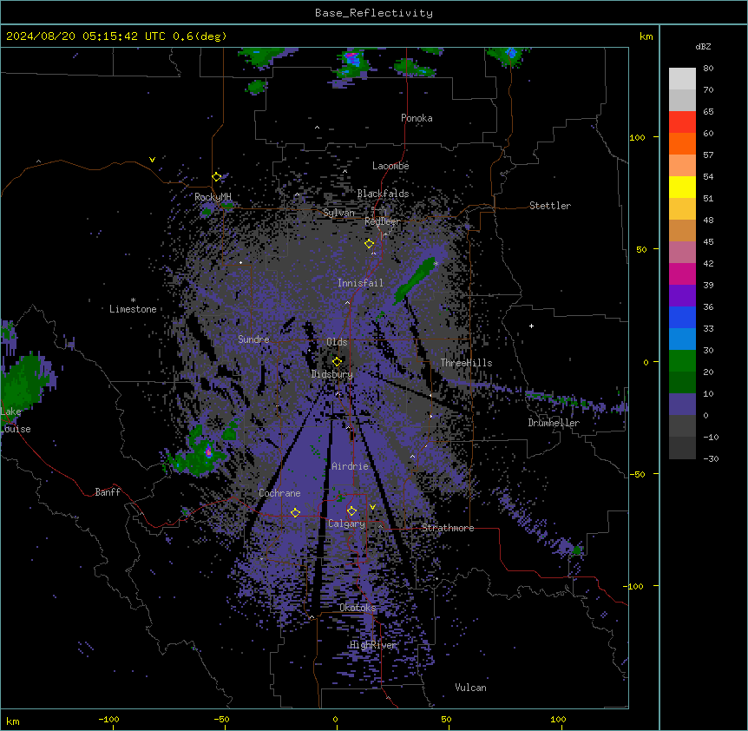Click the elongated green echo east of Innisfail
Viewport: 748px width, 731px height.
click(x=413, y=281)
